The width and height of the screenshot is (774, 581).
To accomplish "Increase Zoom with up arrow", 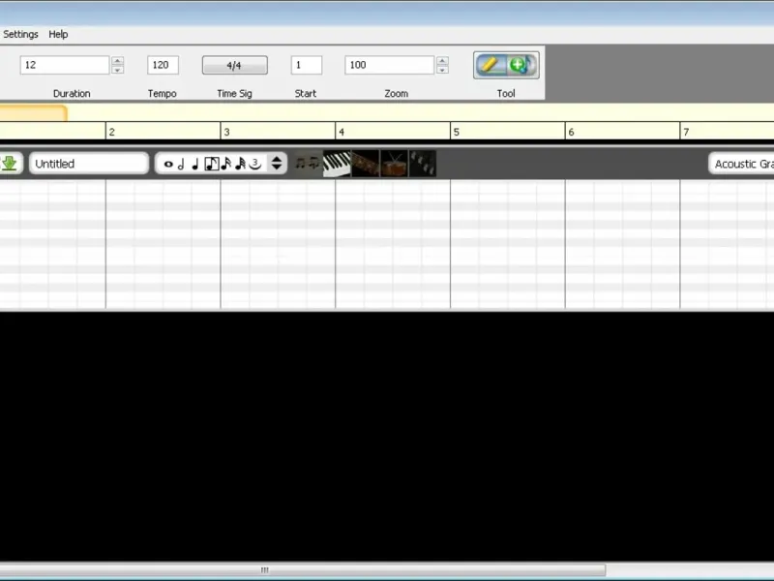I will [442, 60].
